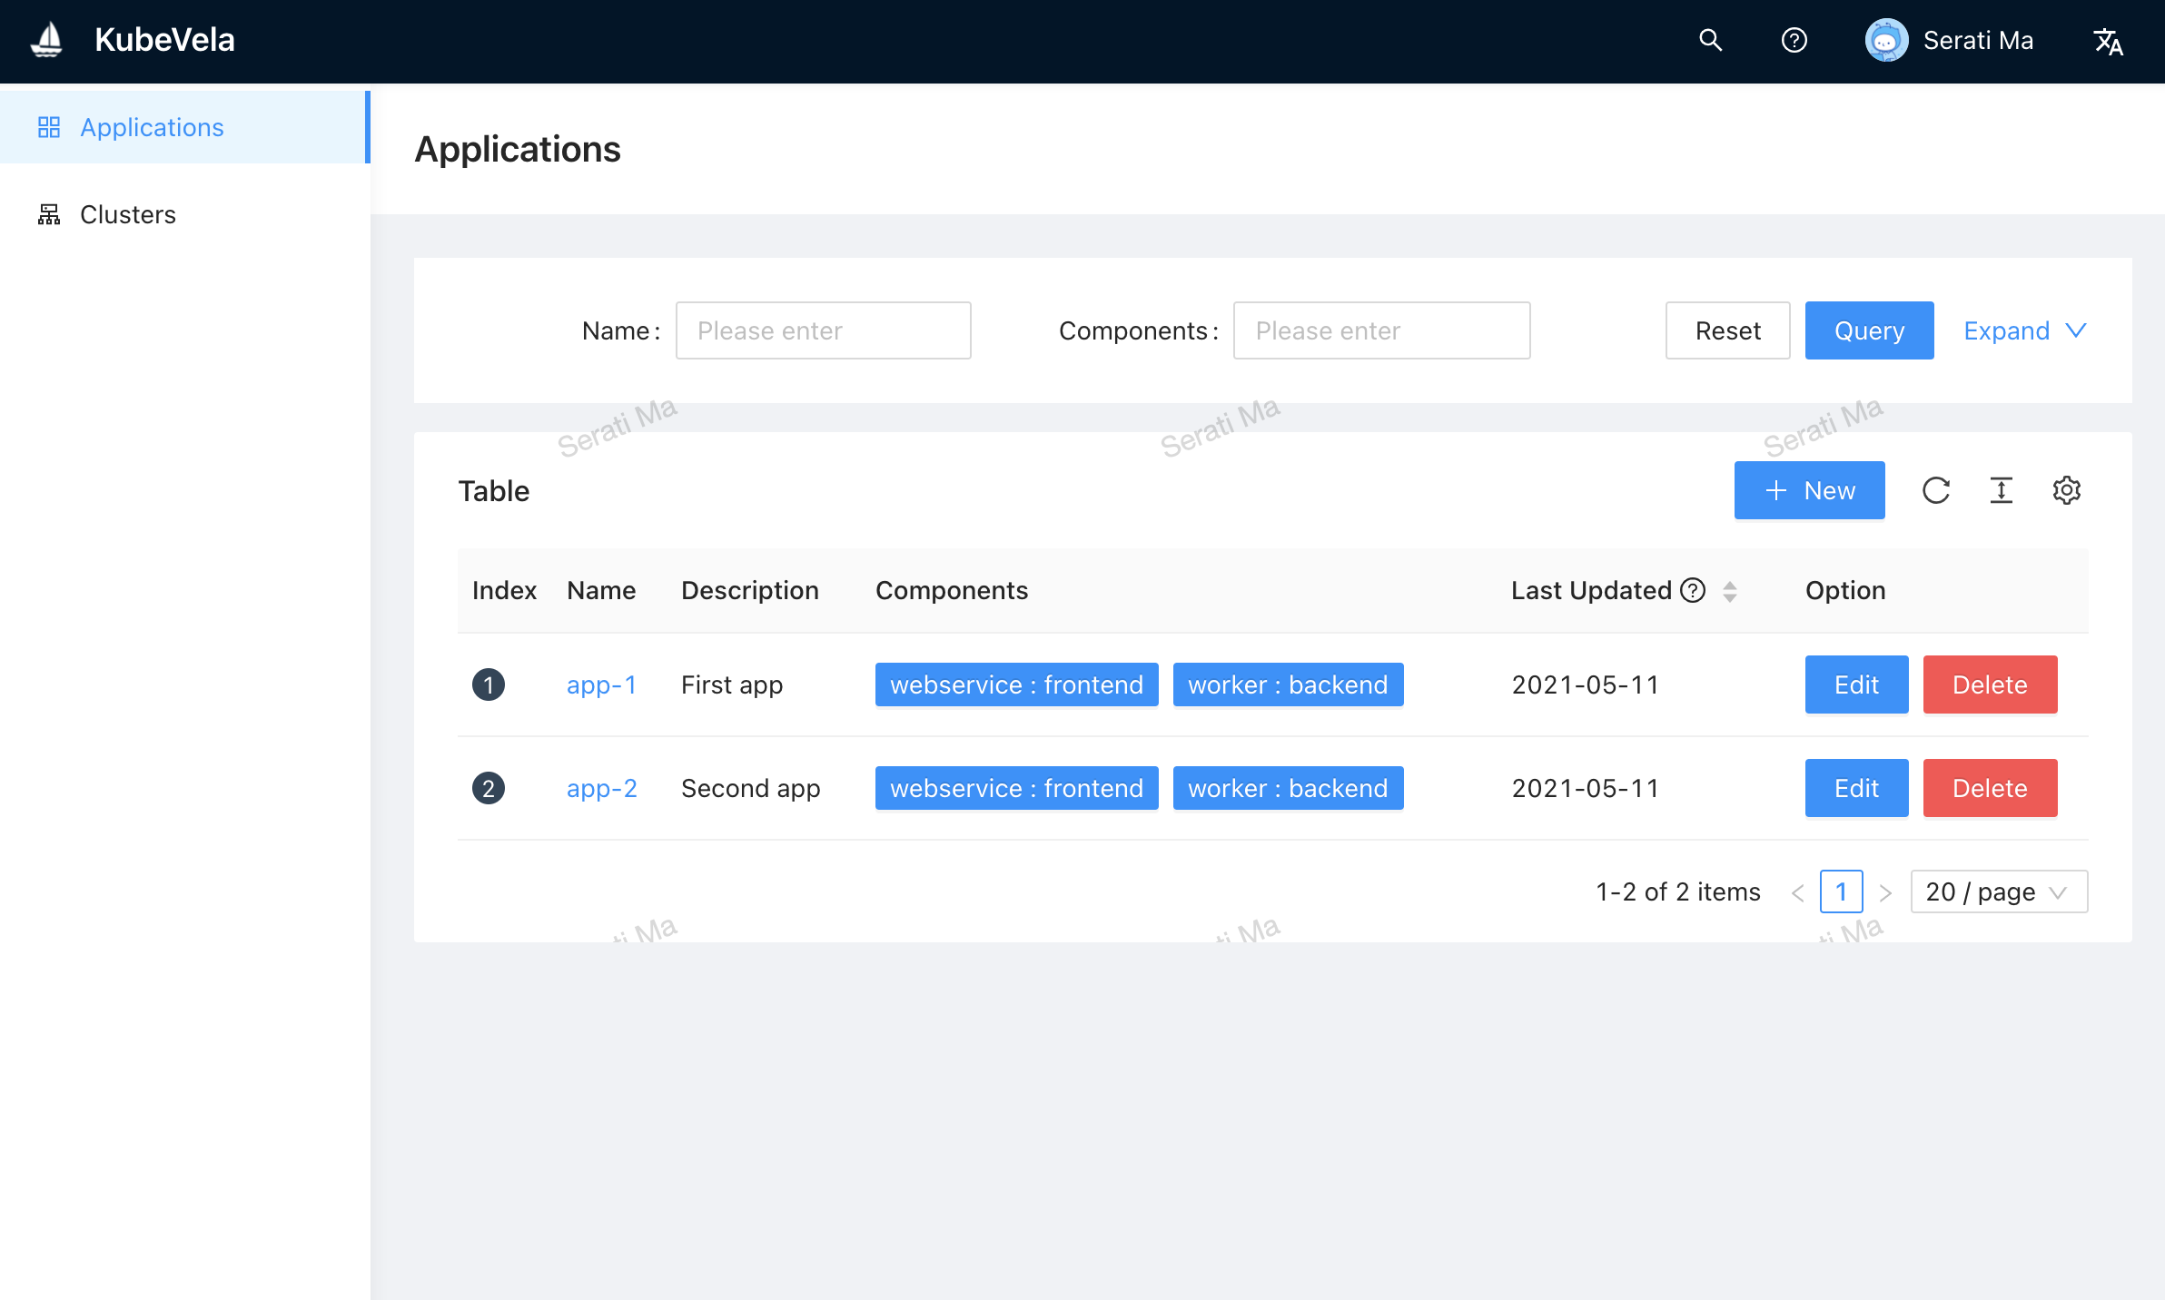Click the New application button
Image resolution: width=2165 pixels, height=1300 pixels.
click(1809, 490)
